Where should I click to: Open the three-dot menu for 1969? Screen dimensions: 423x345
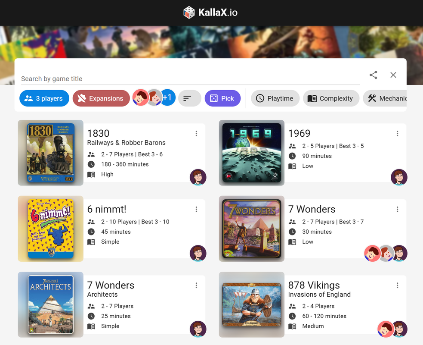point(397,133)
